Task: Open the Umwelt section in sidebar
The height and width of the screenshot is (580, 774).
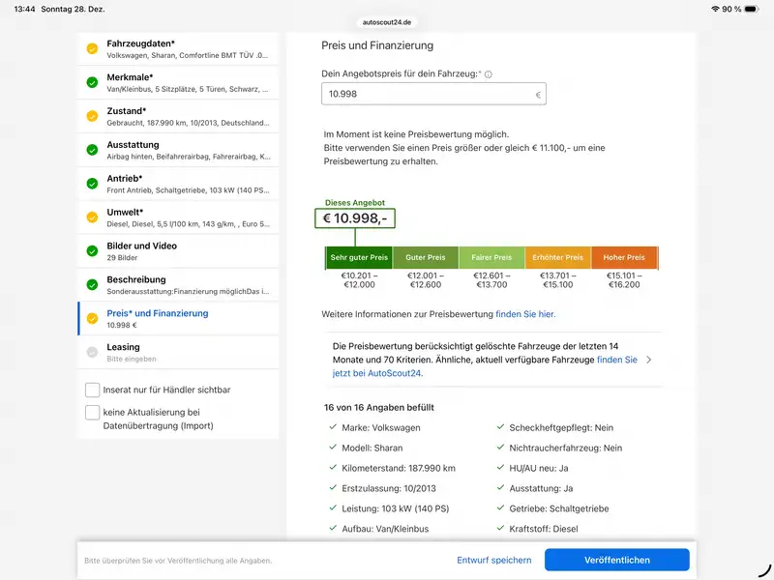Action: point(179,217)
